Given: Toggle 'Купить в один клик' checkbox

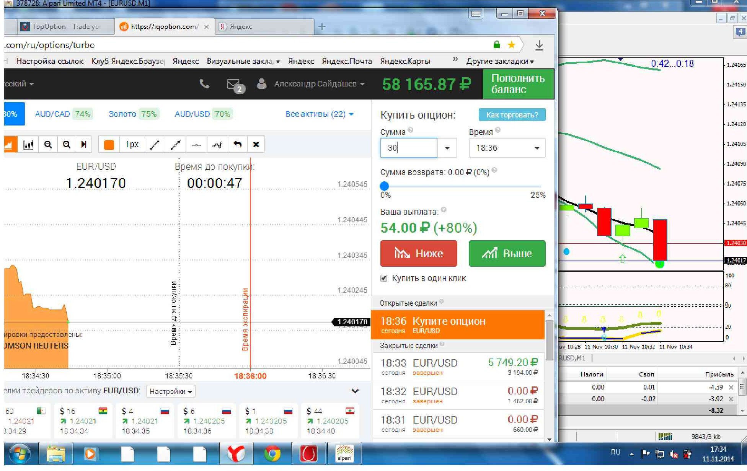Looking at the screenshot, I should (x=384, y=278).
